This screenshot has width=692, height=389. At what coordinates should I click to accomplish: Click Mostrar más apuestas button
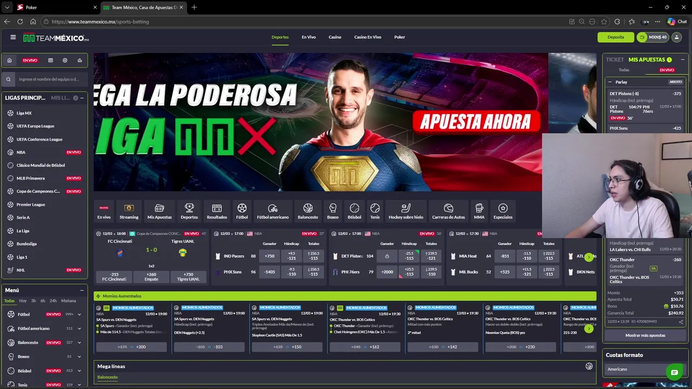(x=646, y=336)
